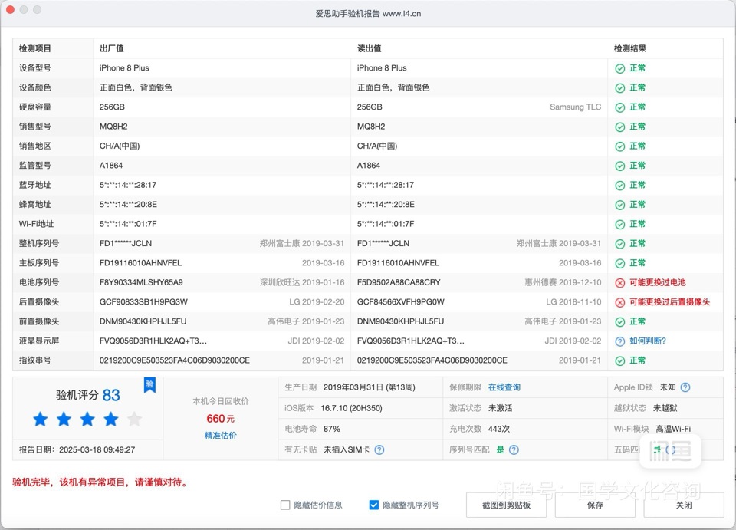
Task: Click the green check icon in 蓝牙地址 row
Action: coord(619,186)
